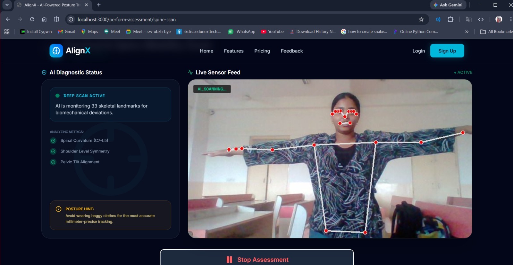The image size is (513, 265).
Task: Click the Pelvic Tilt Alignment metric
Action: pos(80,162)
